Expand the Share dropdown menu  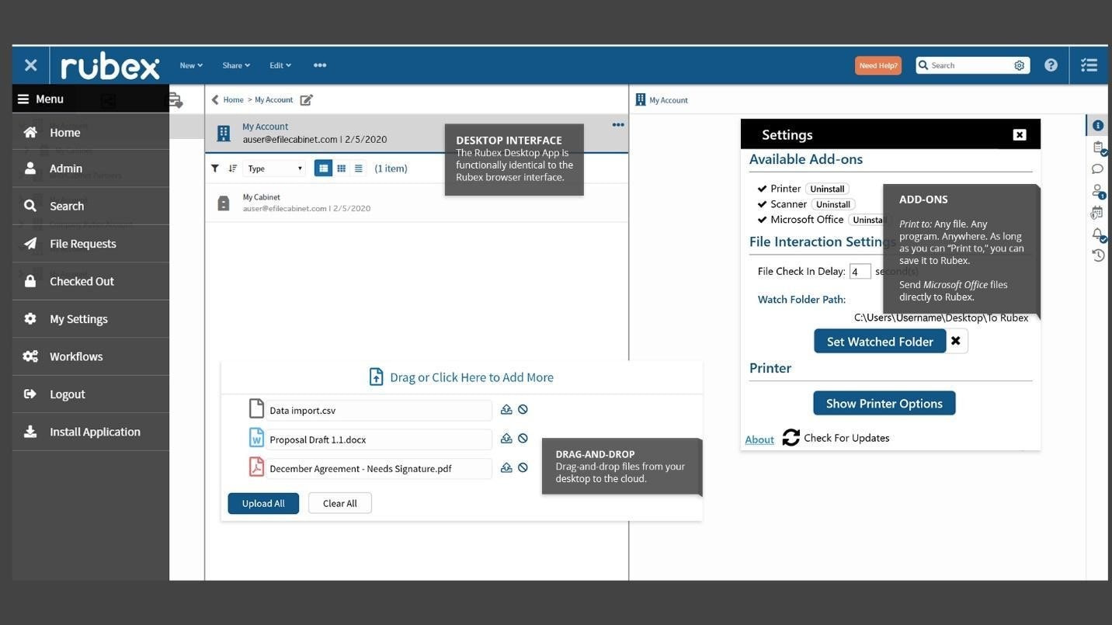[236, 65]
